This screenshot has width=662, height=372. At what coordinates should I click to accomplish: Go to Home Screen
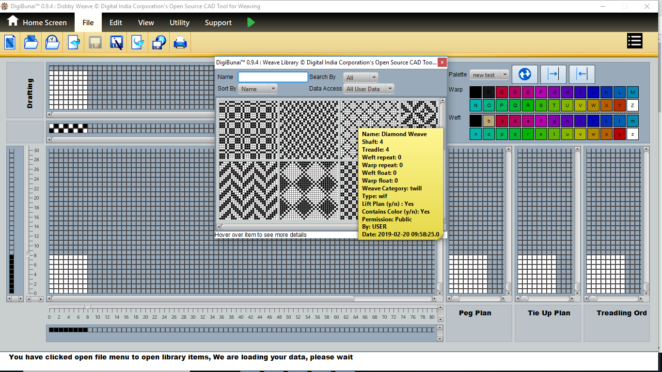pos(37,23)
